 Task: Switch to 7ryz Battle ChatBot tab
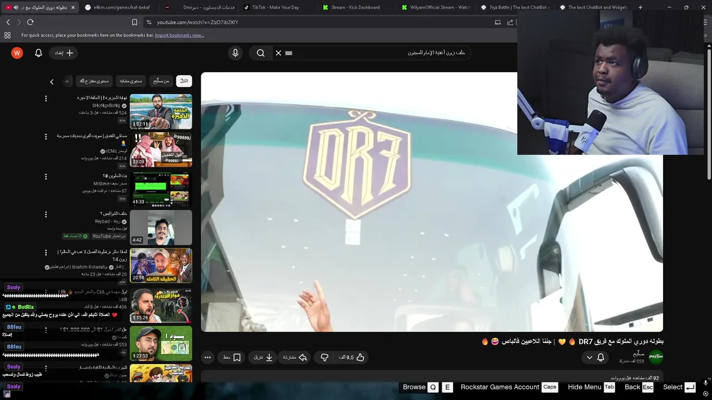(x=515, y=7)
